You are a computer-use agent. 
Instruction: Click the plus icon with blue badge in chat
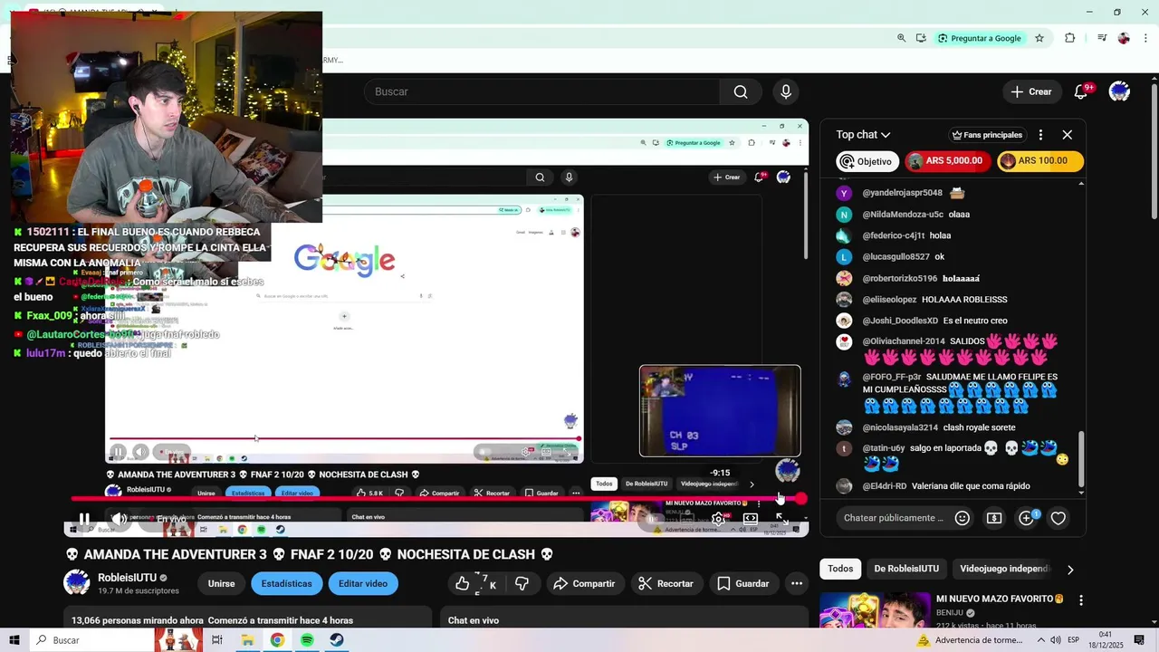[x=1026, y=518]
